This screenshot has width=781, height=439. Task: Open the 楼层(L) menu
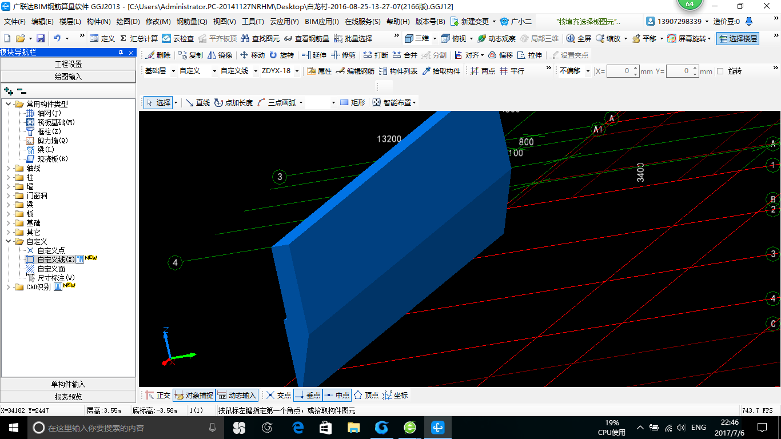tap(70, 22)
